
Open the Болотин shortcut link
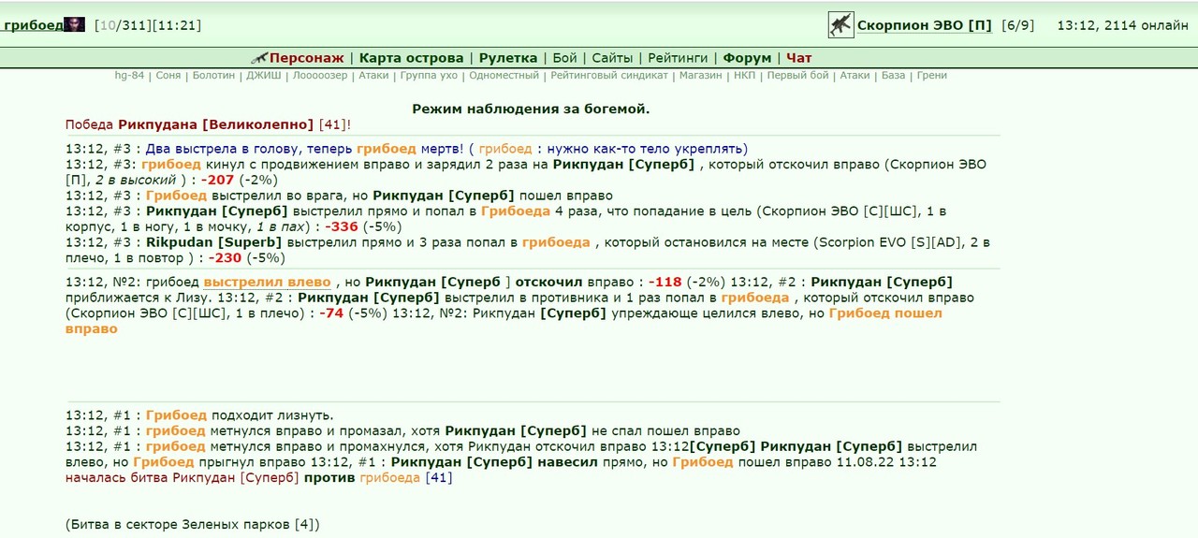tap(213, 76)
